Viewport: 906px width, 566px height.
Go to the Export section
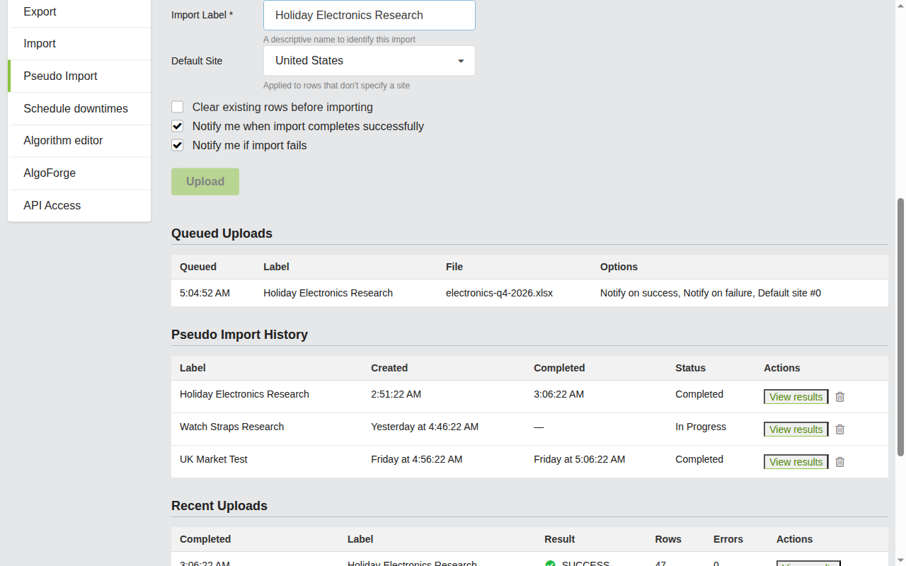[40, 11]
